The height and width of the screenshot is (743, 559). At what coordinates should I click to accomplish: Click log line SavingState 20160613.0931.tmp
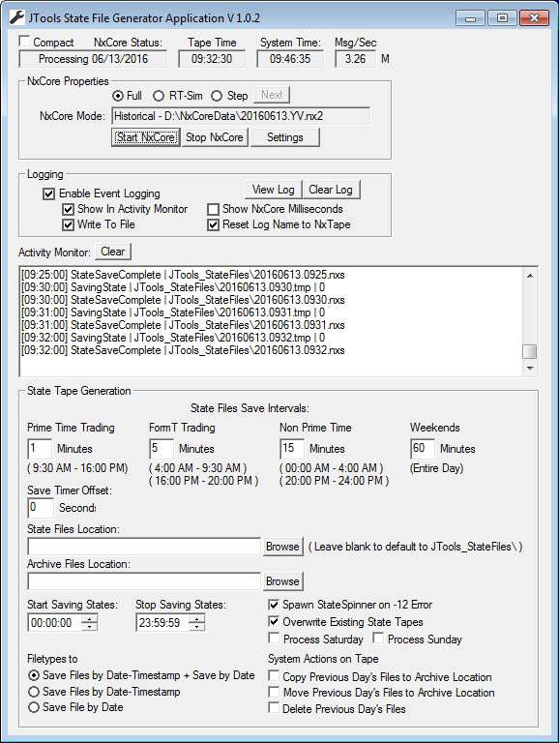pos(173,312)
